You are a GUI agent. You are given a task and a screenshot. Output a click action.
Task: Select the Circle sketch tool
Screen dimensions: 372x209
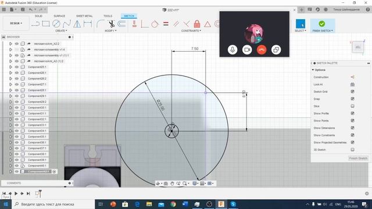point(56,24)
